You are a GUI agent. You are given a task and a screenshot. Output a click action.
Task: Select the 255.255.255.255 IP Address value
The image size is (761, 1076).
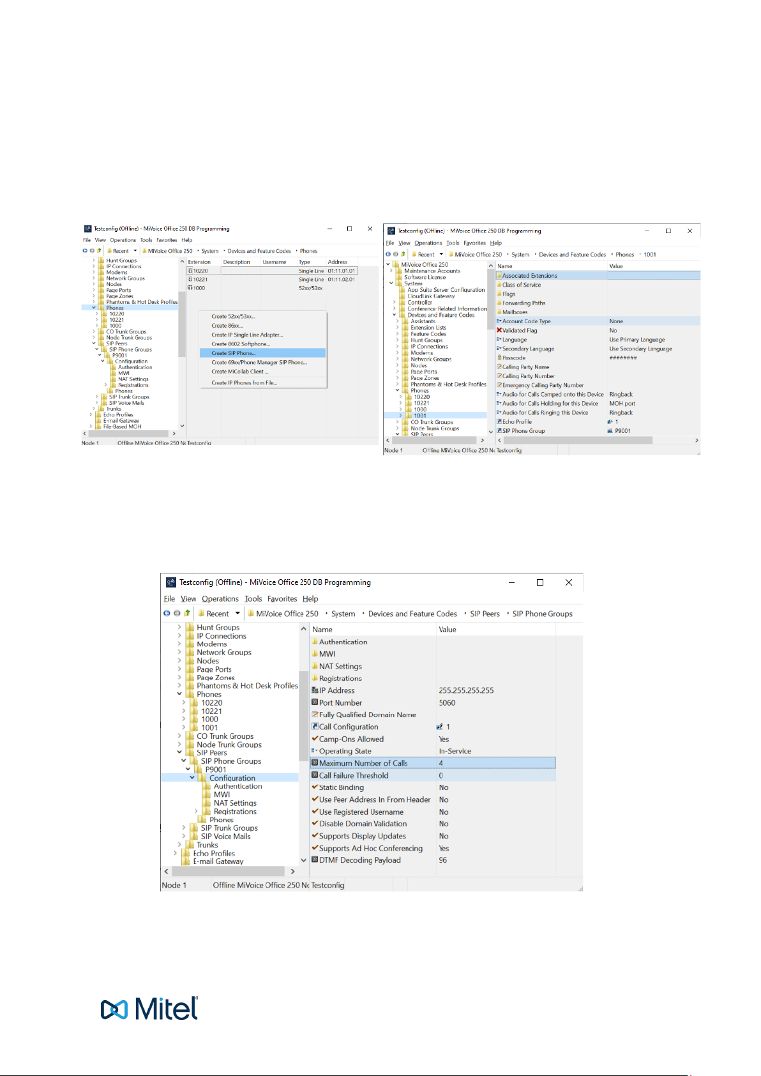(x=466, y=690)
